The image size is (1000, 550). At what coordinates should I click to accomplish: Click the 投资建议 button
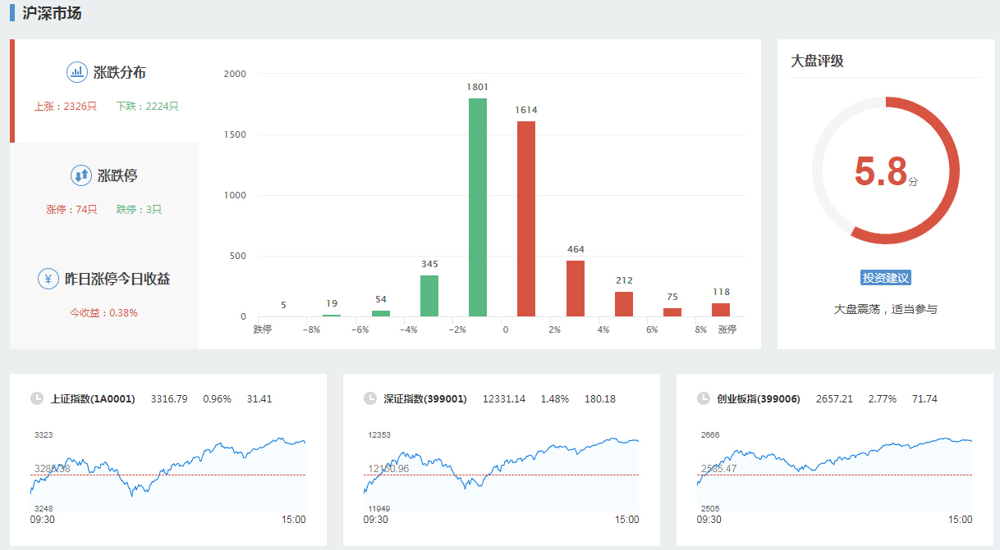[886, 278]
